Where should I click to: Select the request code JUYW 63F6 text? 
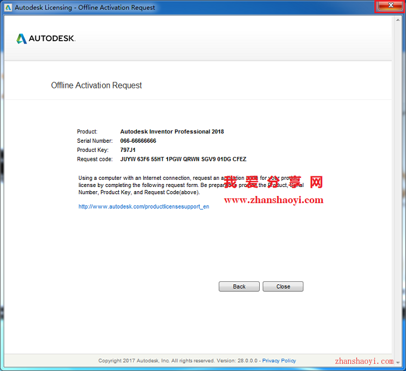pyautogui.click(x=183, y=159)
